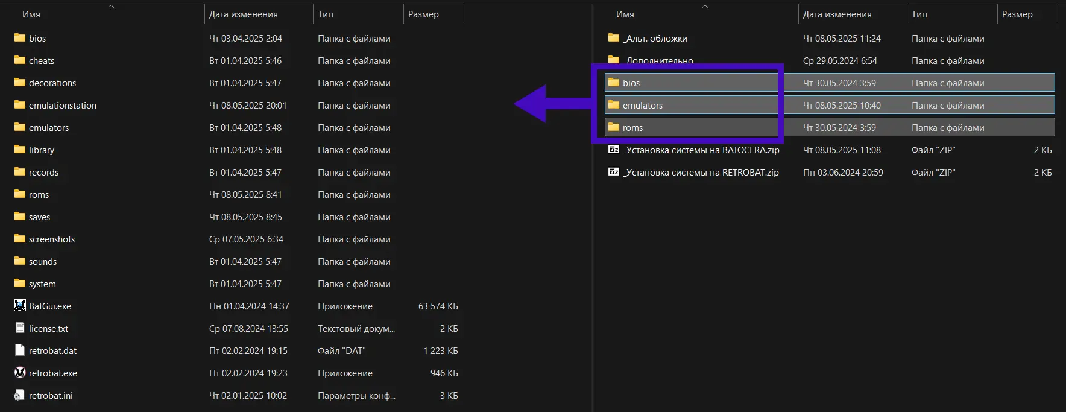Click the BATOCERA.zip archive icon
The width and height of the screenshot is (1066, 412).
614,150
